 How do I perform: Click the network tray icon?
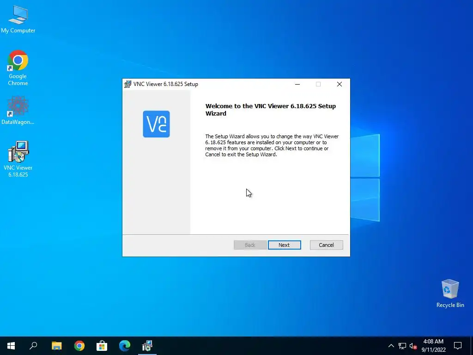(402, 346)
